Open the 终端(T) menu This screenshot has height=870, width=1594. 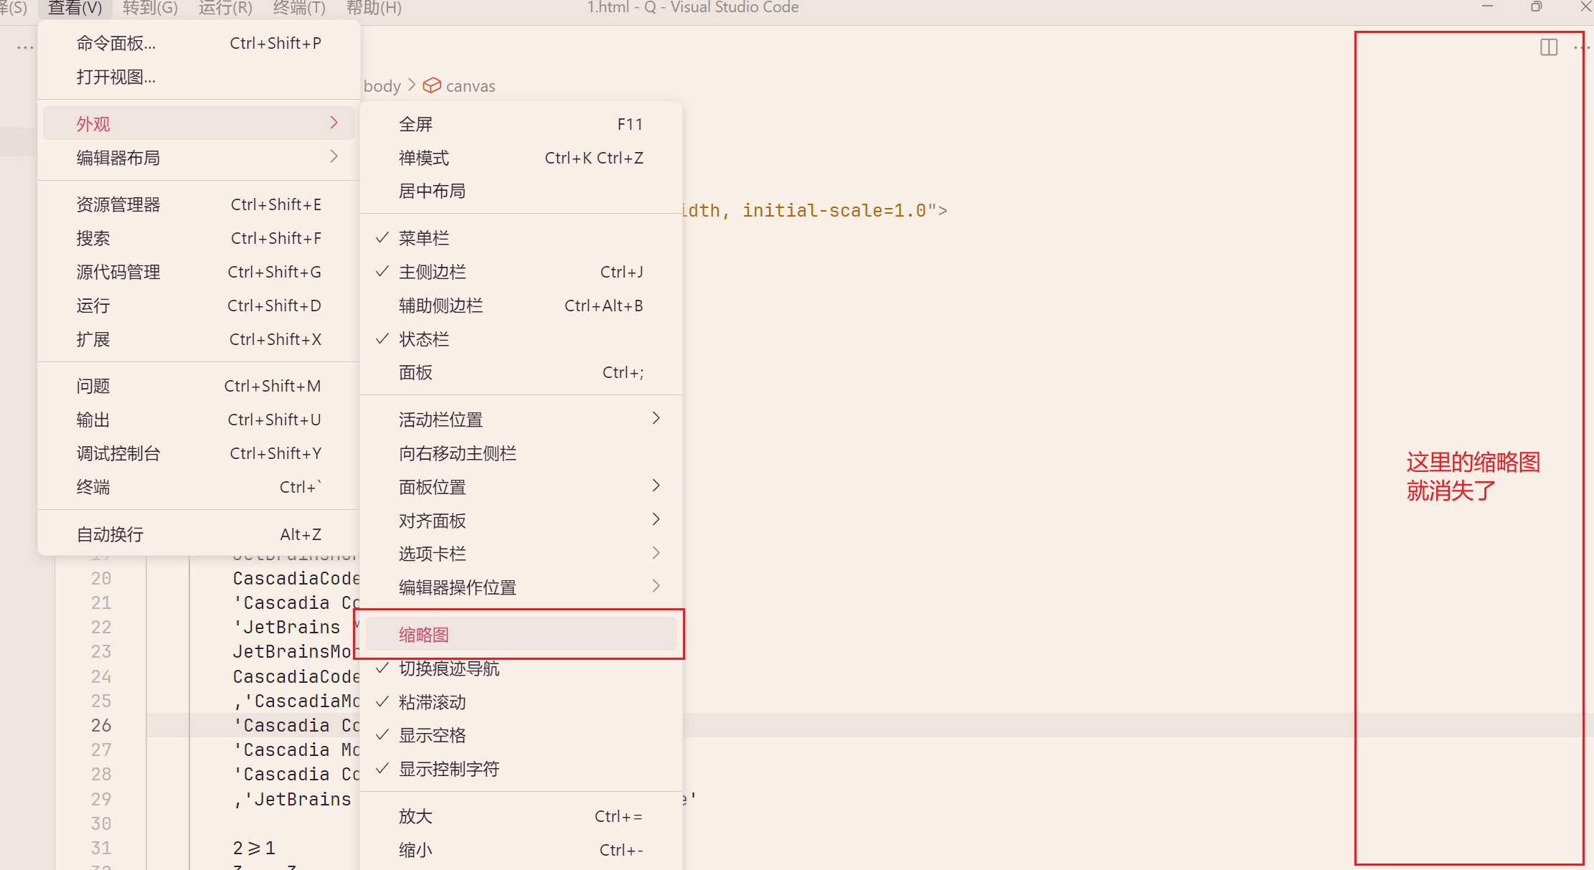[299, 8]
